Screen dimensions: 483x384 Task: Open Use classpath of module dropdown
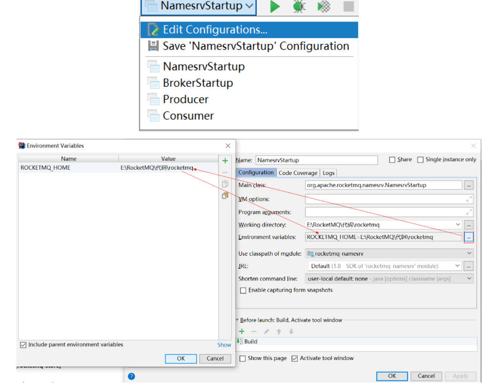[x=389, y=254]
